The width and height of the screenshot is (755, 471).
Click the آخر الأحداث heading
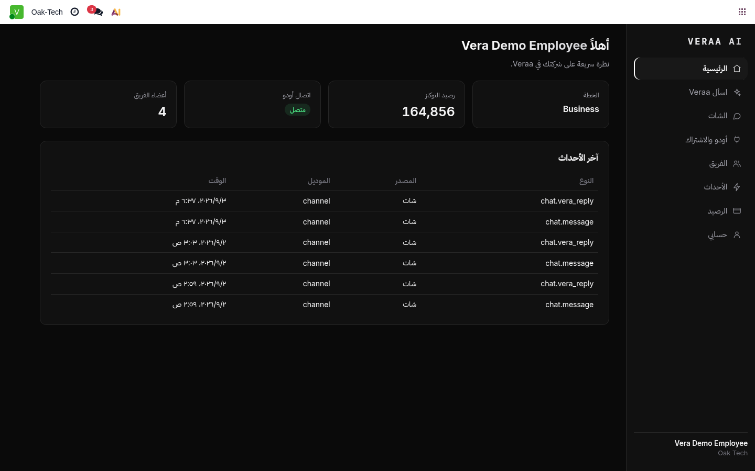point(578,158)
